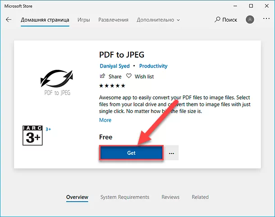
Task: Select the Домашняя страница tab
Action: tap(45, 20)
